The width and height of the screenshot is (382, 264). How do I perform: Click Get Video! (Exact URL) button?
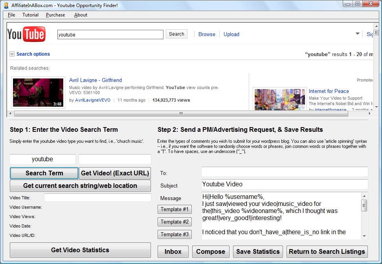click(115, 173)
